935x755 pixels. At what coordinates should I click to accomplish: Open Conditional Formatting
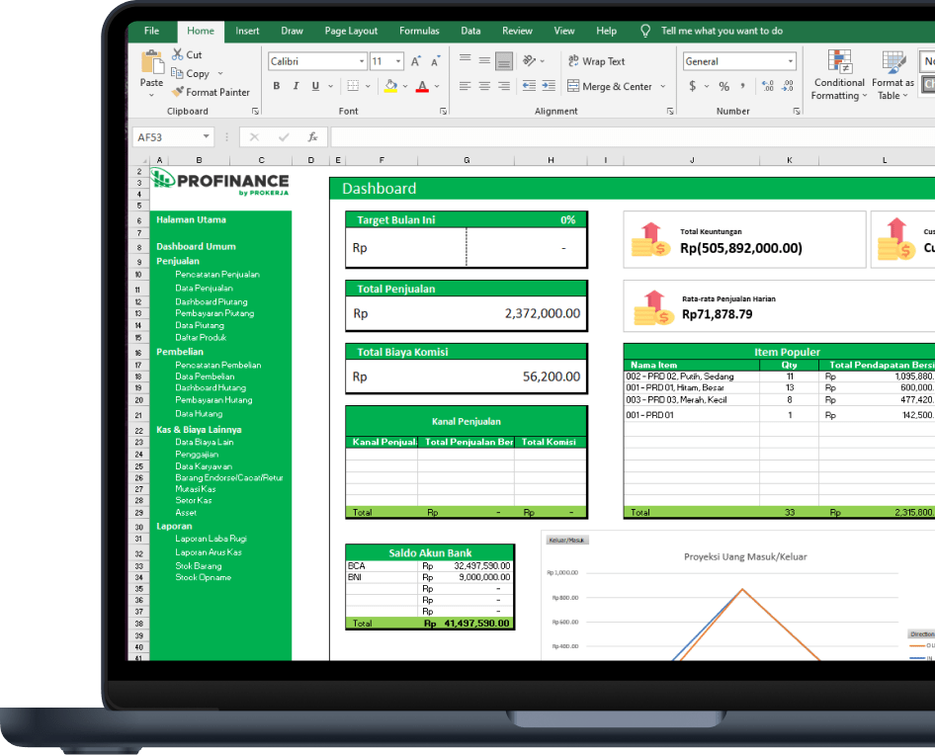[x=839, y=75]
